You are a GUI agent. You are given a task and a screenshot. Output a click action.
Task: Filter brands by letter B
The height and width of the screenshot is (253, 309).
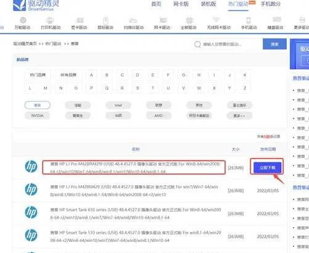point(107,75)
